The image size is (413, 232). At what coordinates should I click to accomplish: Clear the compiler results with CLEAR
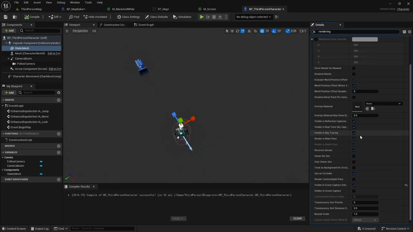[297, 219]
